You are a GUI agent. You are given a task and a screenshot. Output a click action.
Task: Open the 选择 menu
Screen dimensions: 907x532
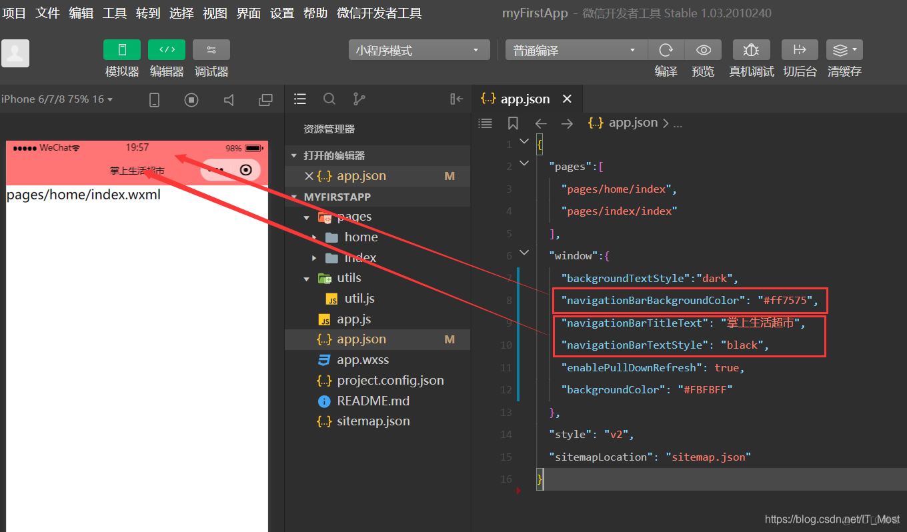click(x=181, y=13)
